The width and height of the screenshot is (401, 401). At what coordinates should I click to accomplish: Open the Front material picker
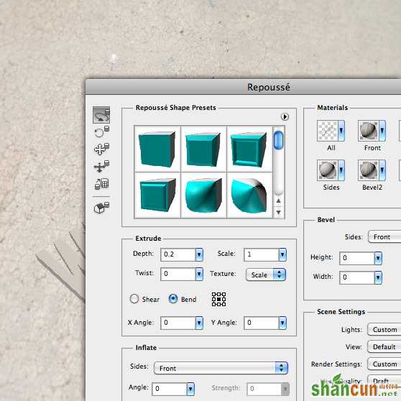coord(382,131)
